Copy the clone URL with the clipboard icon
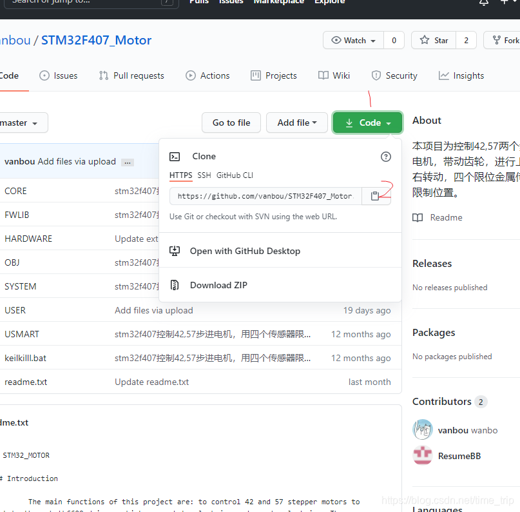Screen dimensions: 520x512 pyautogui.click(x=375, y=196)
